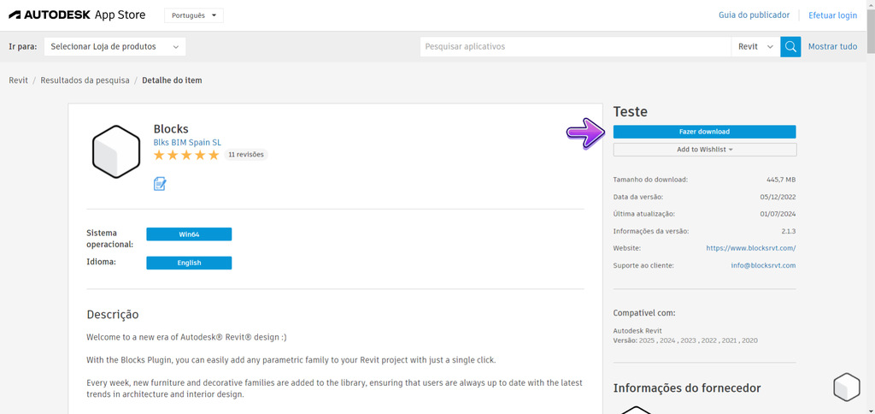Click the Fazer download button
This screenshot has height=414, width=875.
coord(704,132)
